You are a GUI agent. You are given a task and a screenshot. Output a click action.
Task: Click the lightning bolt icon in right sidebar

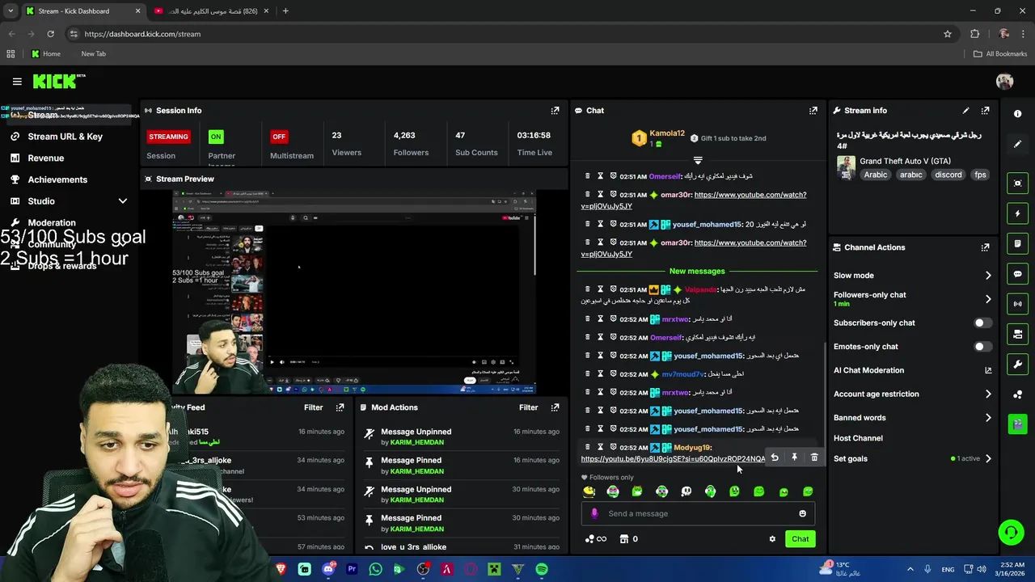tap(1018, 213)
